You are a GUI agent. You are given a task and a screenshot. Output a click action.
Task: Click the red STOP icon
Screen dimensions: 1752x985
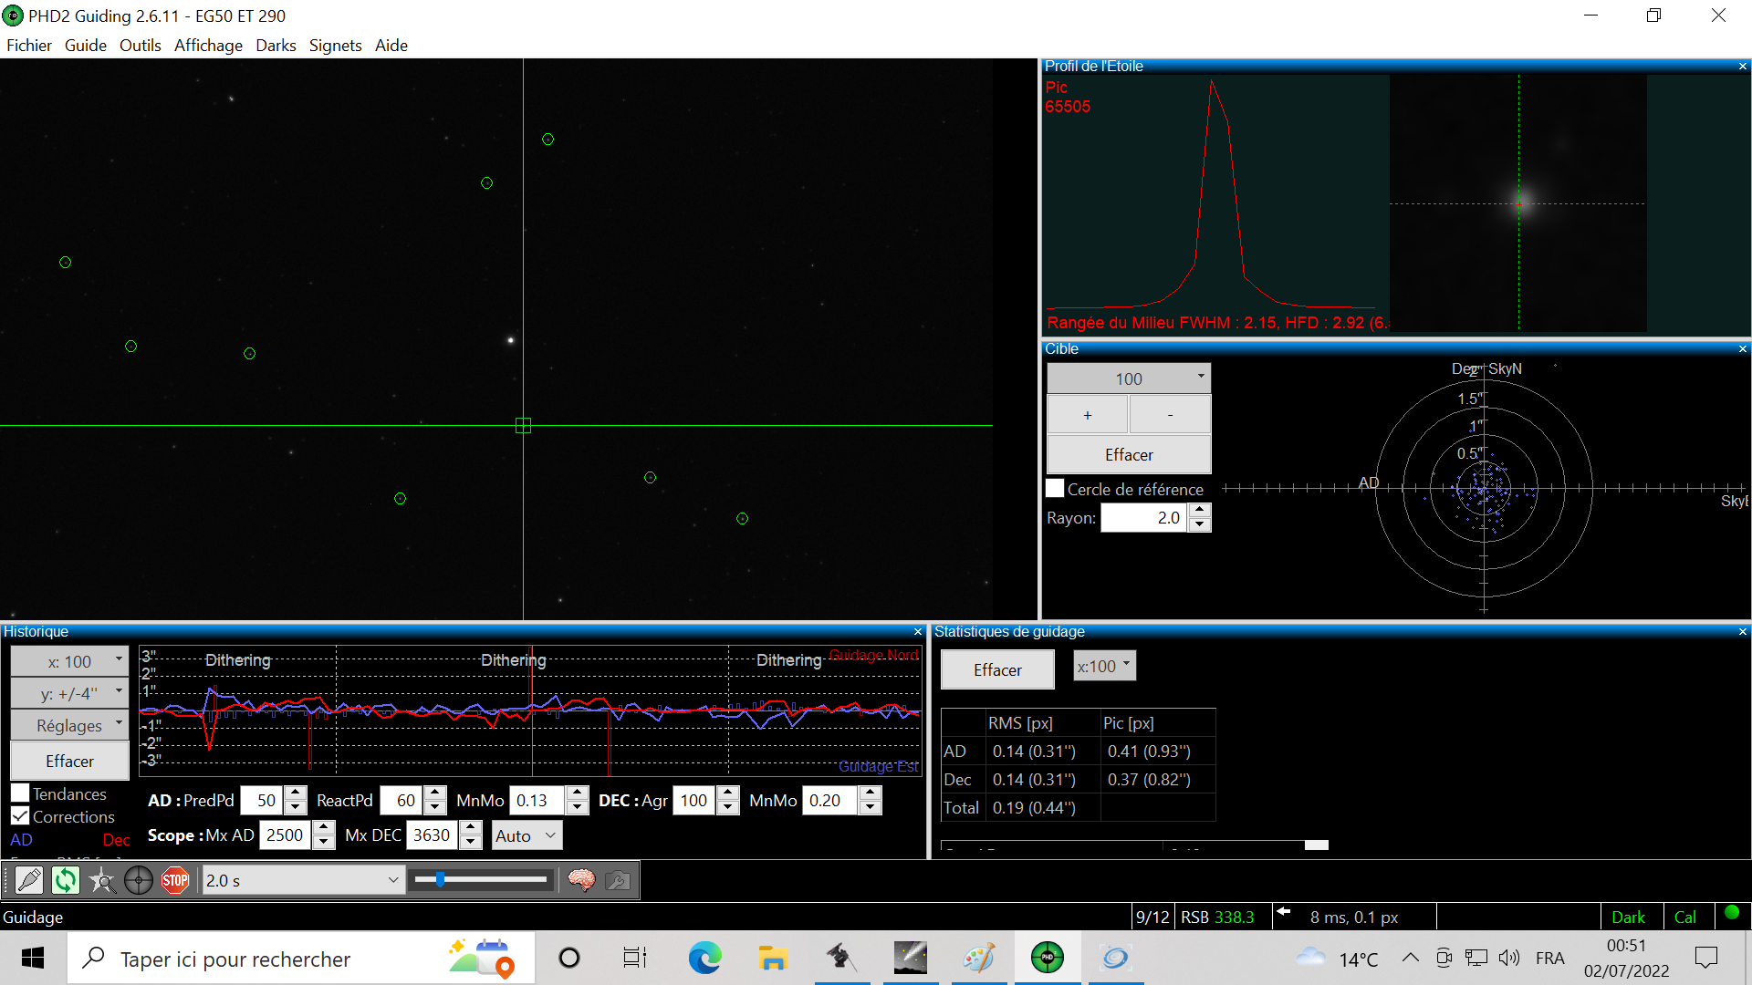[x=175, y=880]
